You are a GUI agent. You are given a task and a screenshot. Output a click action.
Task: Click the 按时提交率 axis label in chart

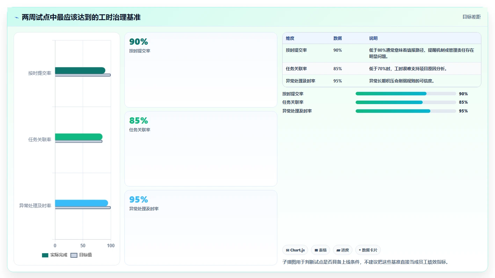click(40, 73)
